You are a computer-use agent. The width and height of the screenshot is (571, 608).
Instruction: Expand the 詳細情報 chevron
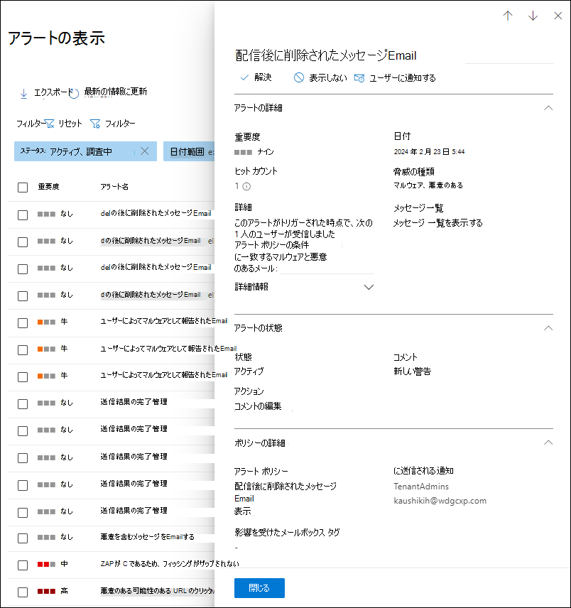pyautogui.click(x=369, y=287)
